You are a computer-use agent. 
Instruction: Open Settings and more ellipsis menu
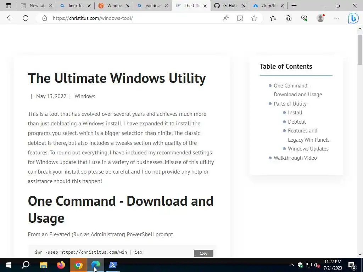tap(337, 18)
